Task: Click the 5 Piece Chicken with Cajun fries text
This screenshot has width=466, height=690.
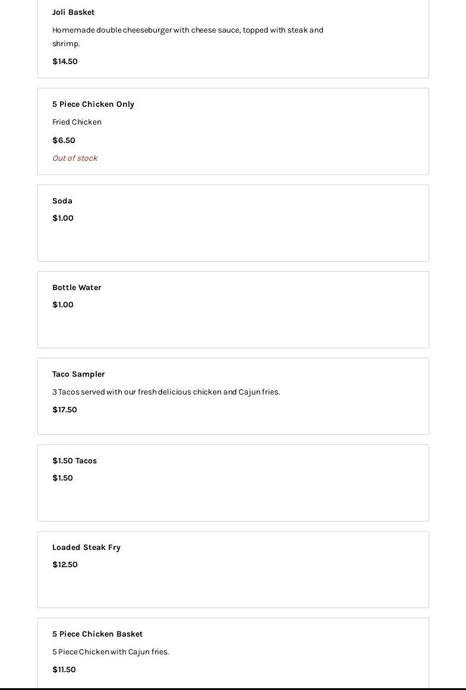Action: [x=110, y=651]
